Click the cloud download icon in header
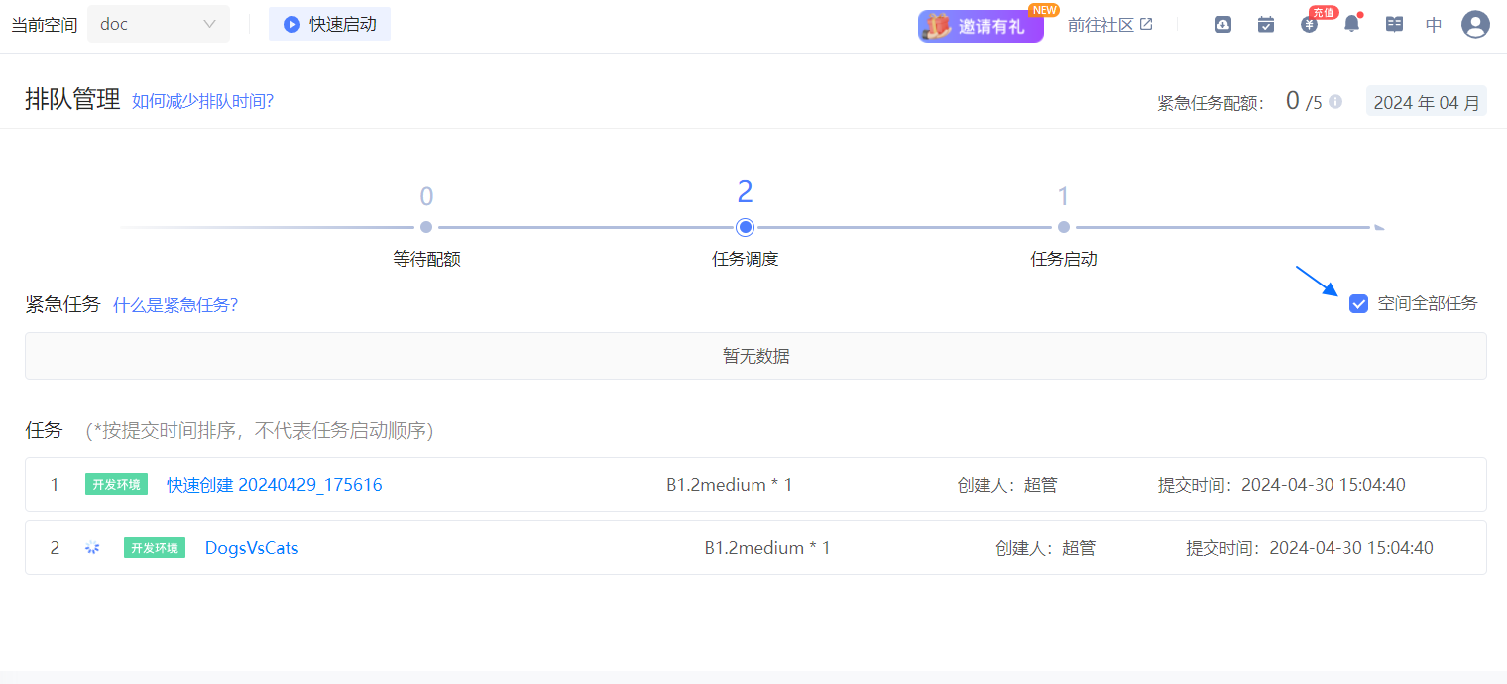Viewport: 1507px width, 684px height. 1222,25
